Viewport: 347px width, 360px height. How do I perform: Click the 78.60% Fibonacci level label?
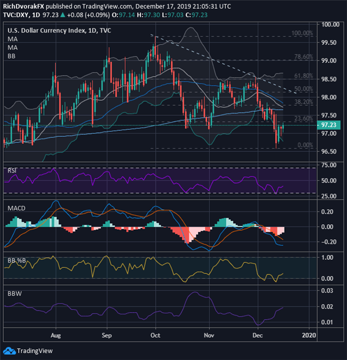pos(304,57)
